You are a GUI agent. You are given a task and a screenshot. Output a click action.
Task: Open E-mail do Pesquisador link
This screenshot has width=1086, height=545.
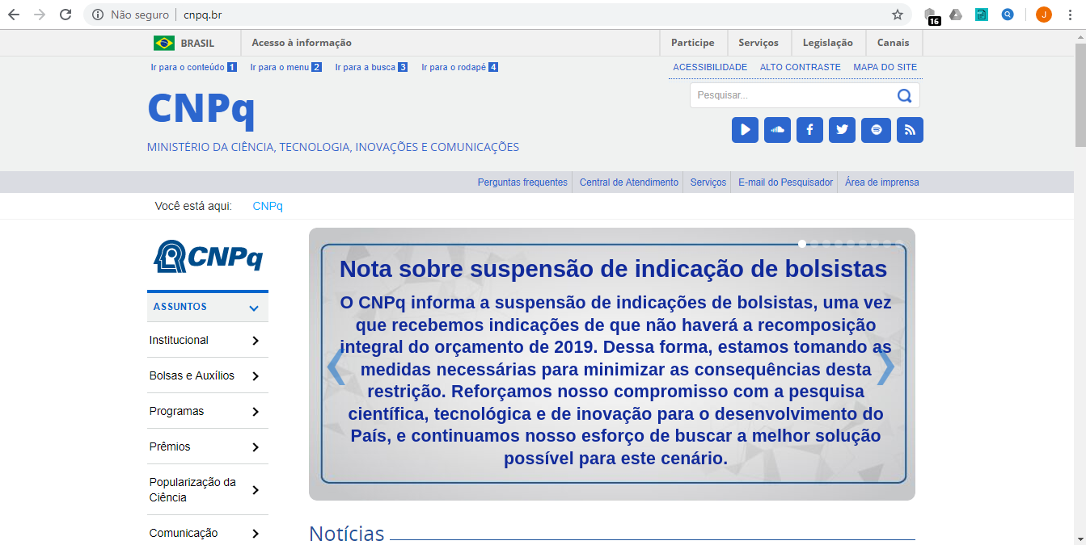[x=785, y=182]
